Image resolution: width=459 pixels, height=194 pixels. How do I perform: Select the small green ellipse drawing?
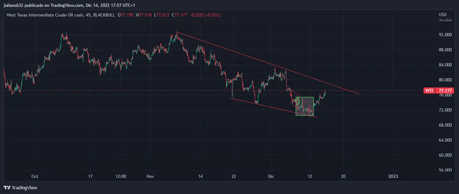click(x=297, y=102)
